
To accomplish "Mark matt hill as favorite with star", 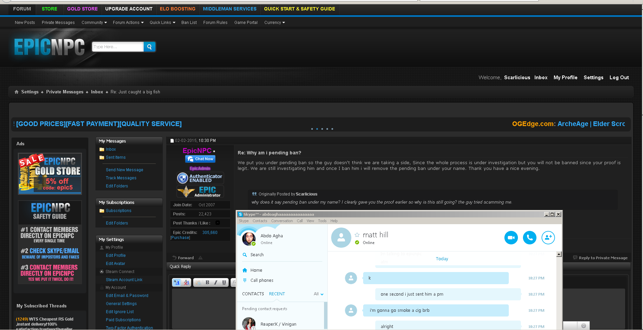I will [357, 235].
